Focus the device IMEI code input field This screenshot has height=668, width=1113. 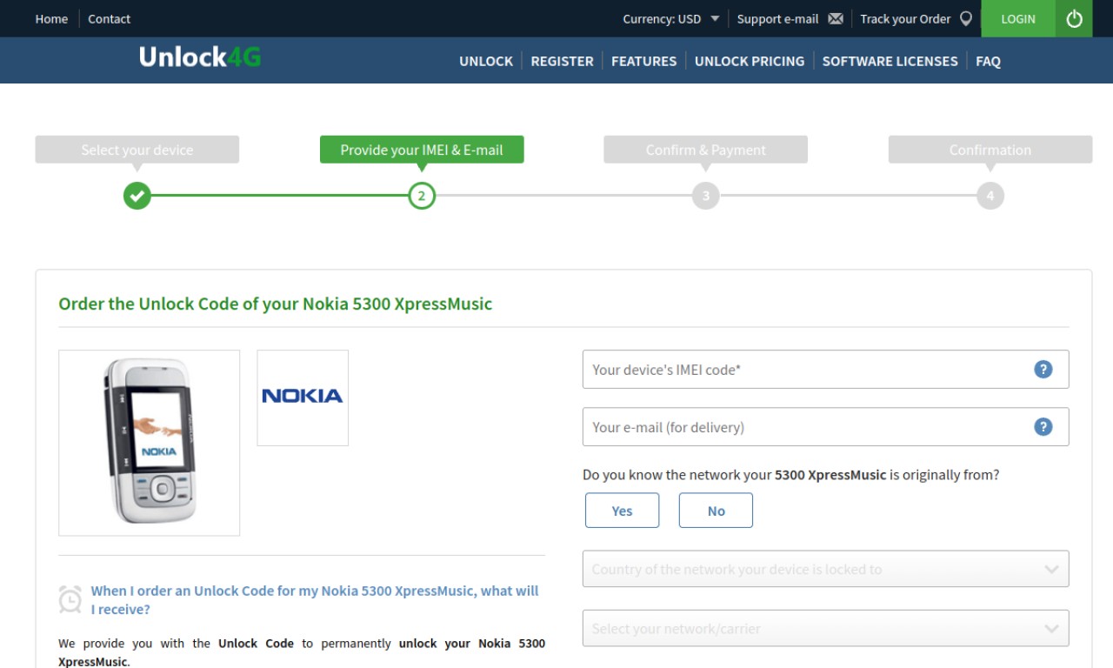[x=825, y=370]
